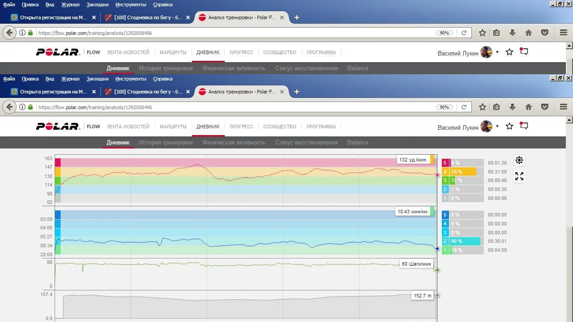
Task: Open Статус восстановления in lower window submenu
Action: pos(306,143)
